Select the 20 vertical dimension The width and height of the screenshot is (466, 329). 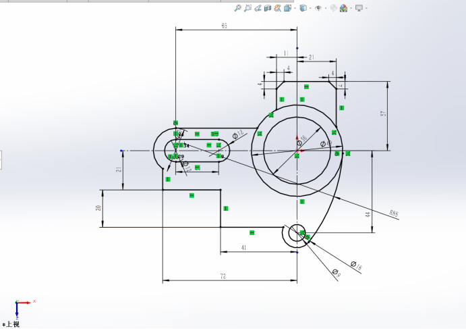click(98, 208)
